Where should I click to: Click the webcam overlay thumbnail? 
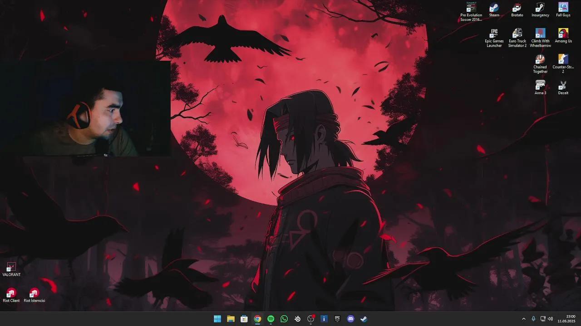pyautogui.click(x=85, y=109)
